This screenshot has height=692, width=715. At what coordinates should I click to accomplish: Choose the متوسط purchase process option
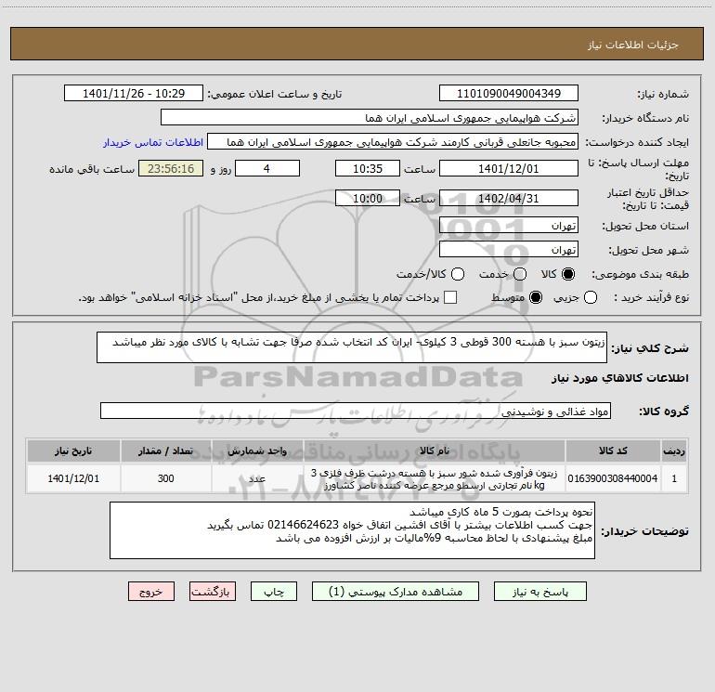[536, 297]
